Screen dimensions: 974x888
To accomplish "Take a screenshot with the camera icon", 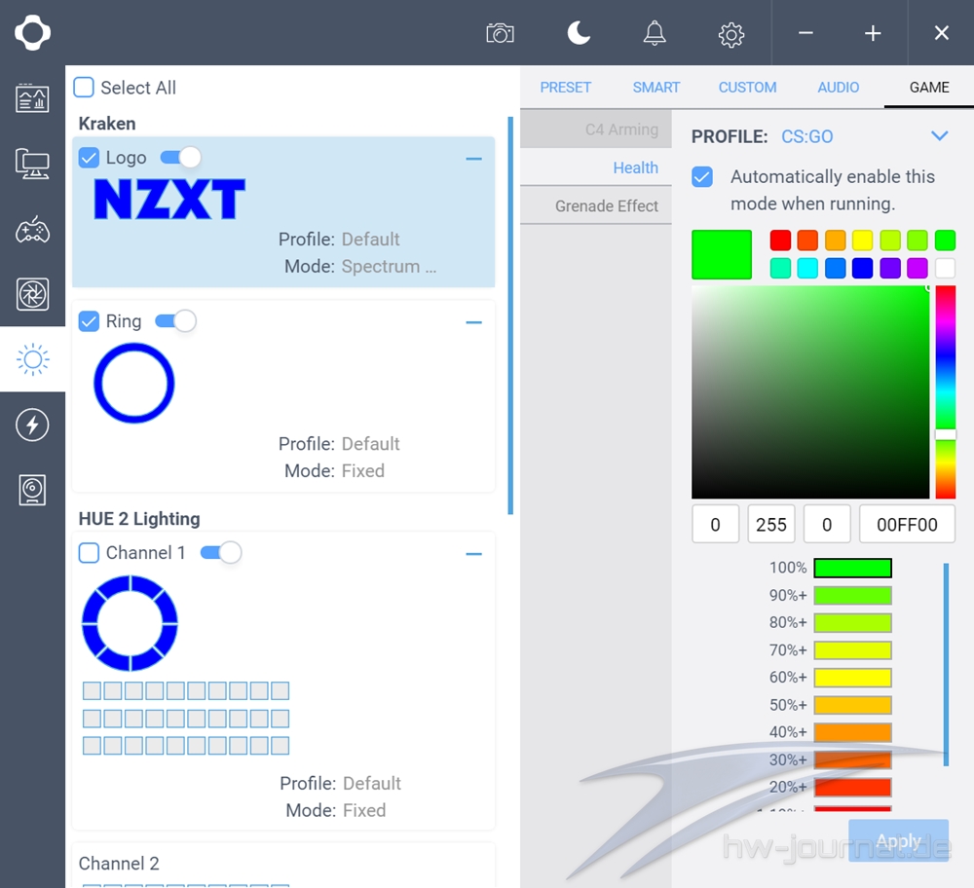I will coord(500,33).
